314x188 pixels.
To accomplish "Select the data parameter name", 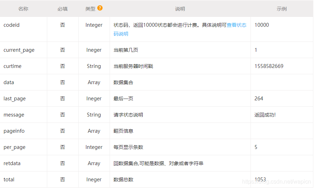I will click(x=9, y=82).
